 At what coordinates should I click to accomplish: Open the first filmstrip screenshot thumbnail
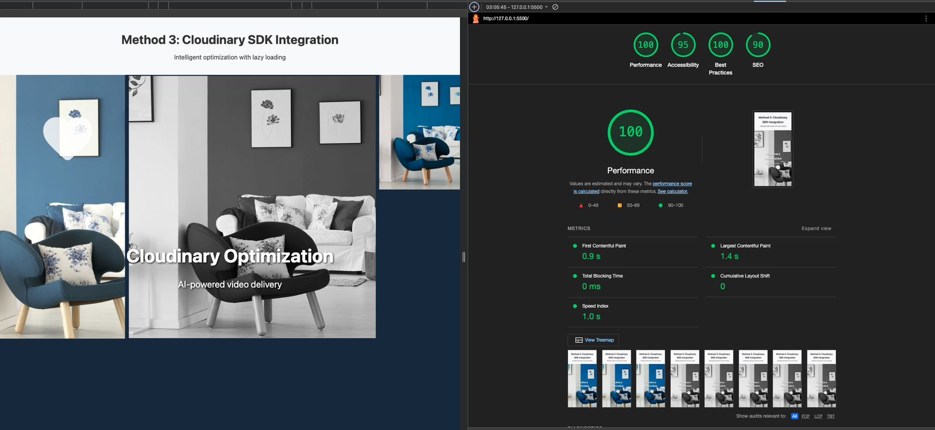coord(582,379)
